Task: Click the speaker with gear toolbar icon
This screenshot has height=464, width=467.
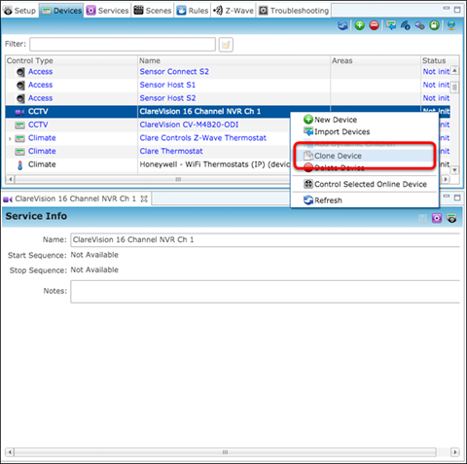Action: point(419,25)
